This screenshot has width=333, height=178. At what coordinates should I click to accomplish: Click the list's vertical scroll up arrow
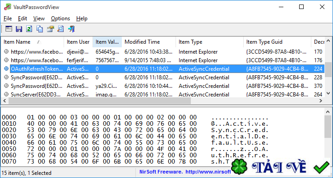328,40
